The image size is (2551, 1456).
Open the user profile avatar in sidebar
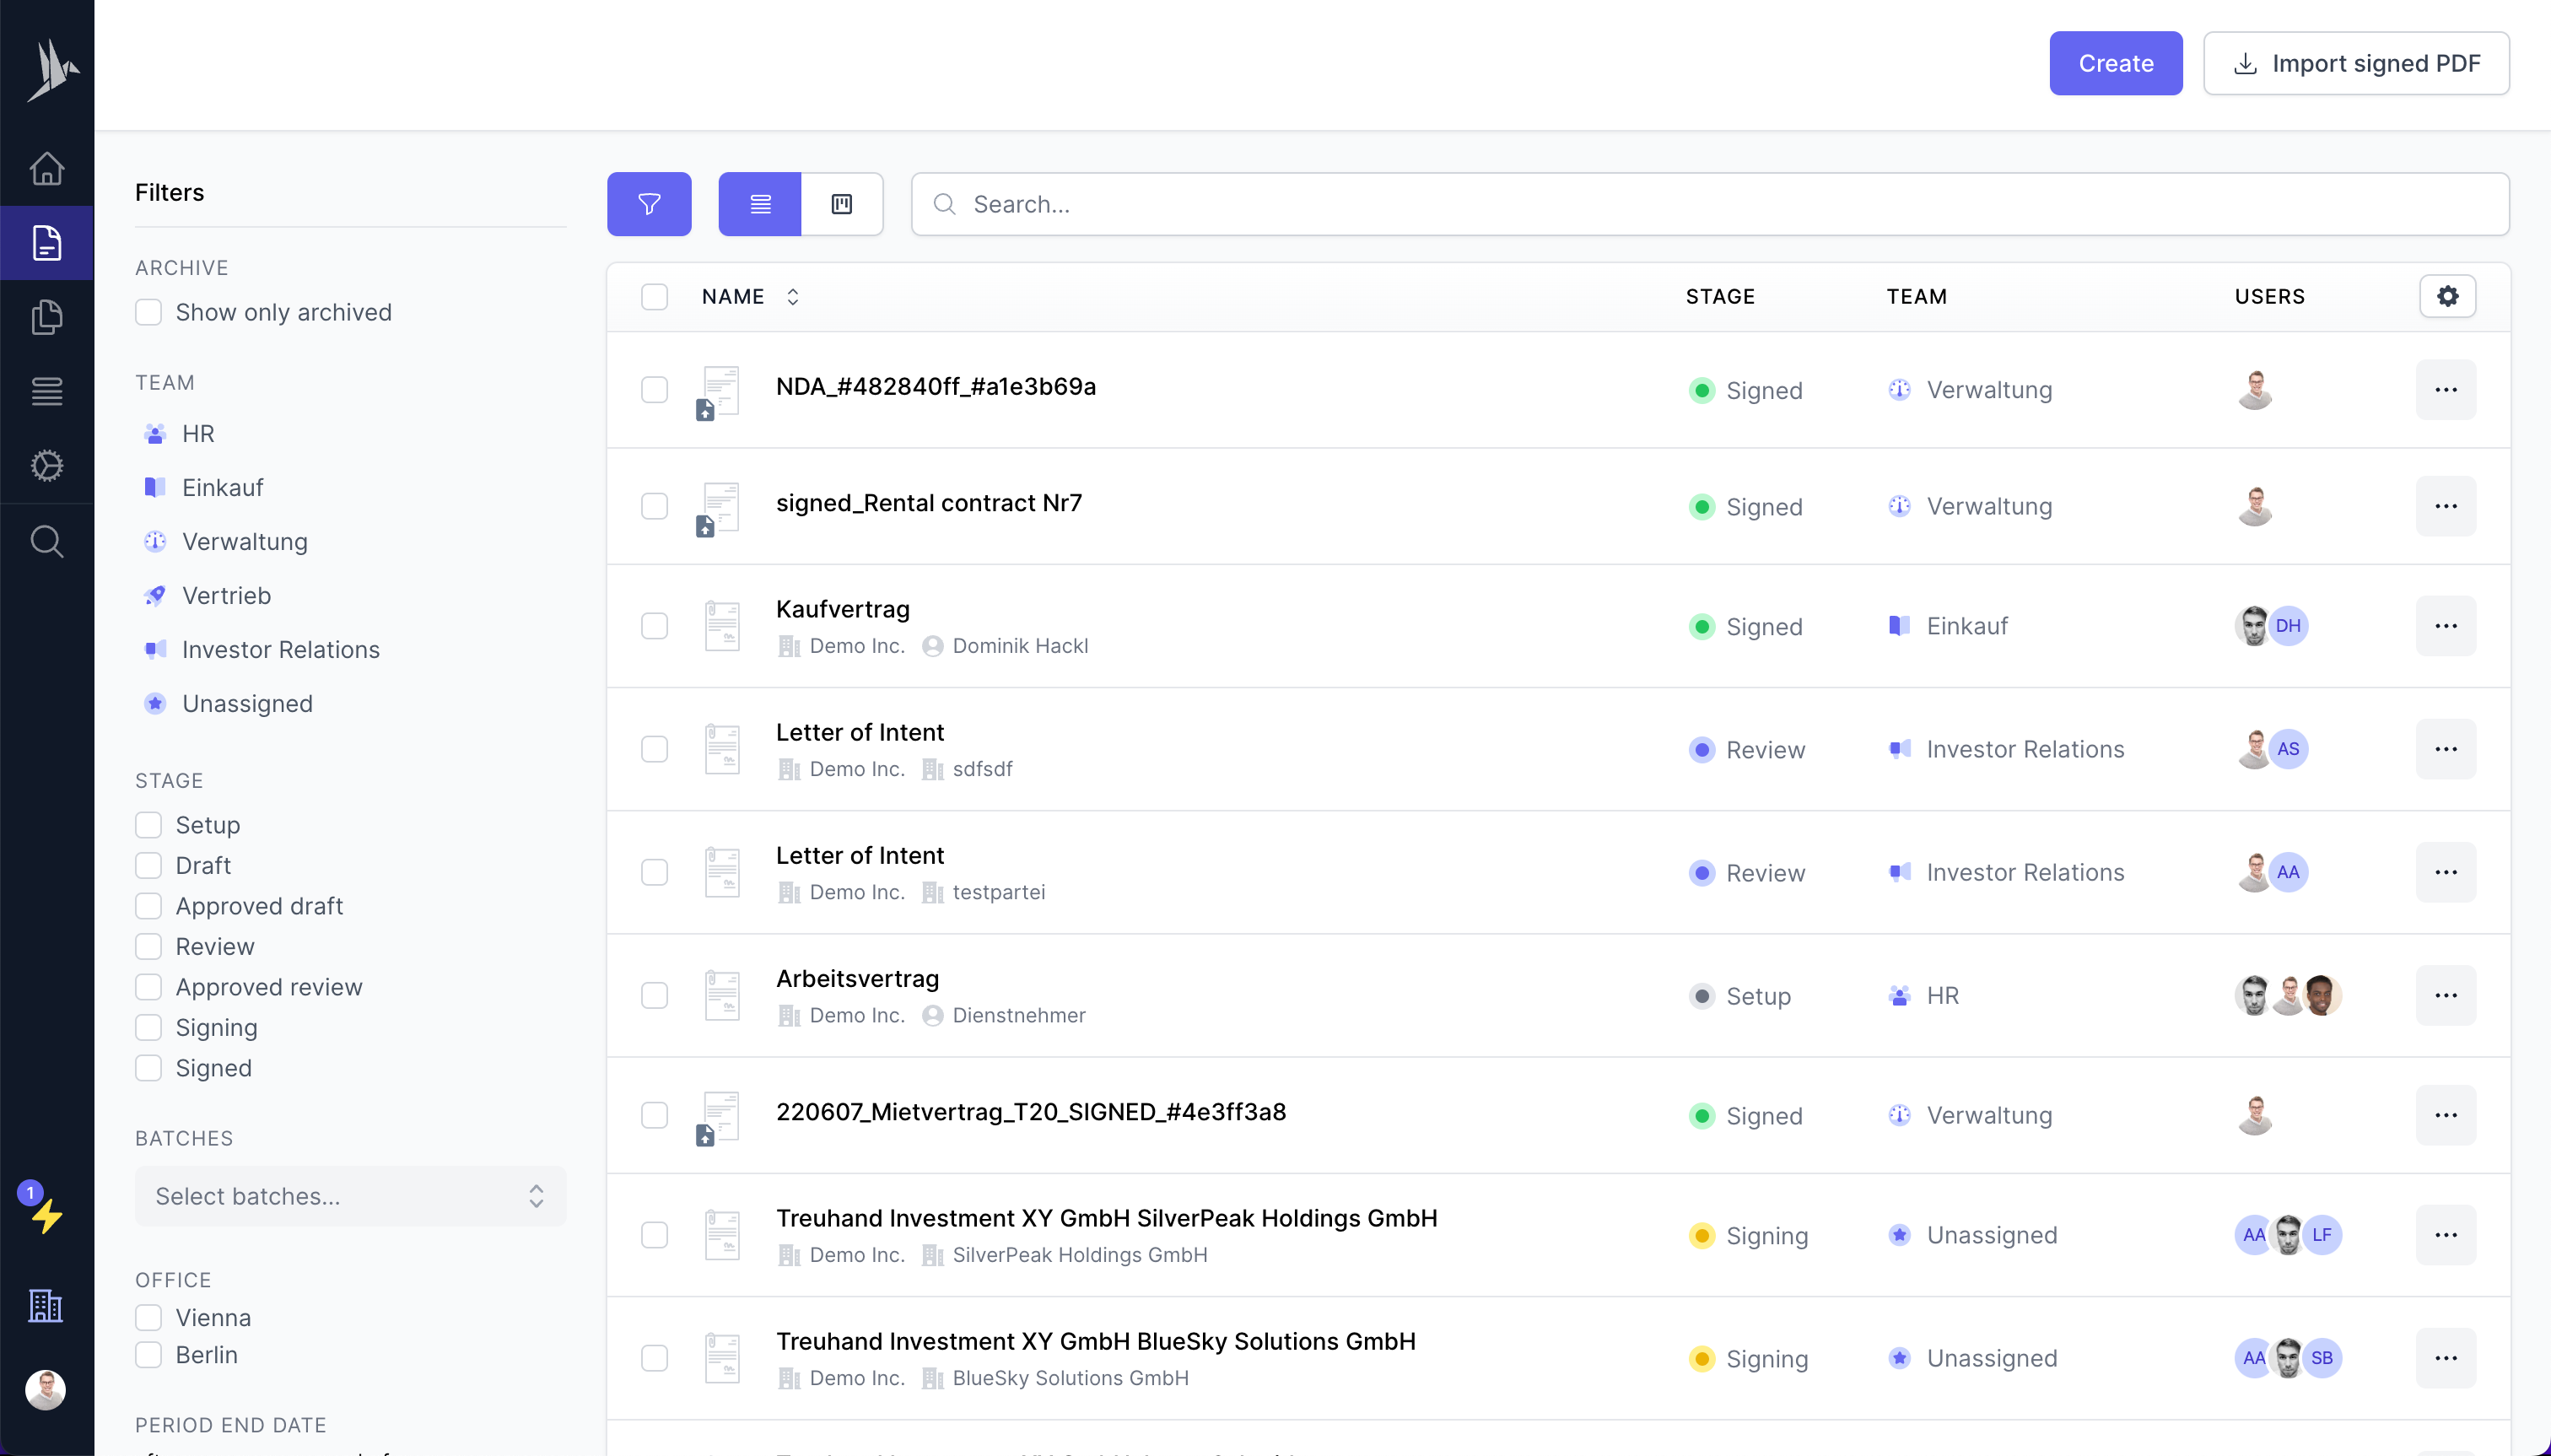46,1389
